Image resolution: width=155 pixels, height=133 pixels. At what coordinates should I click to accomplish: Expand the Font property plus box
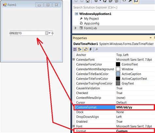74,126
